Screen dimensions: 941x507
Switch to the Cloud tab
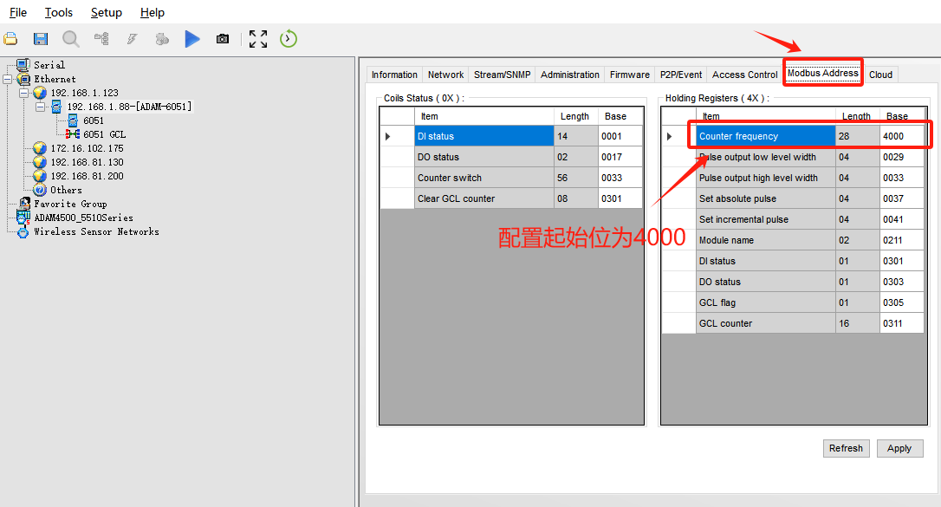880,75
